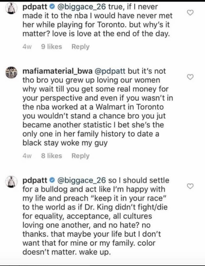
Task: Click @biggace_26 mention in first comment
Action: pos(81,7)
